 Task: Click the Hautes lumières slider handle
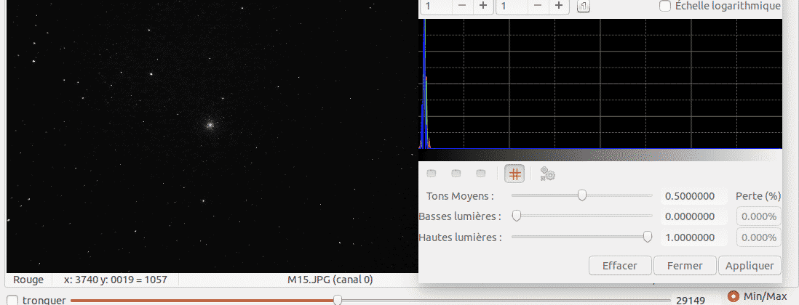point(648,237)
